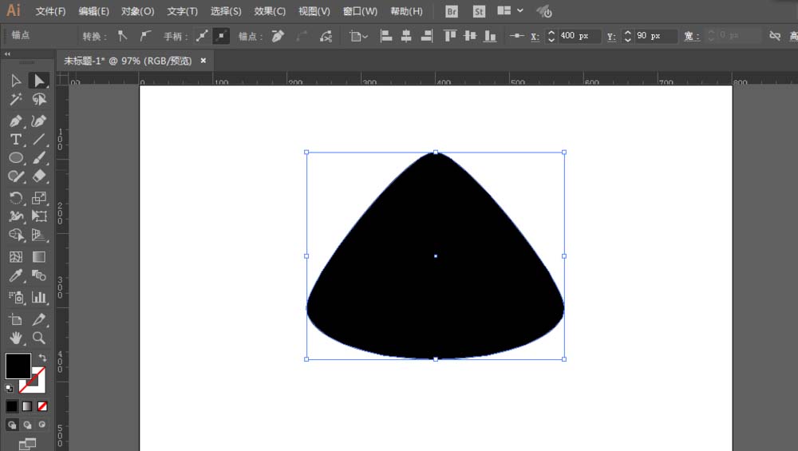This screenshot has width=798, height=451.
Task: Select the Magic Wand tool
Action: coord(15,100)
